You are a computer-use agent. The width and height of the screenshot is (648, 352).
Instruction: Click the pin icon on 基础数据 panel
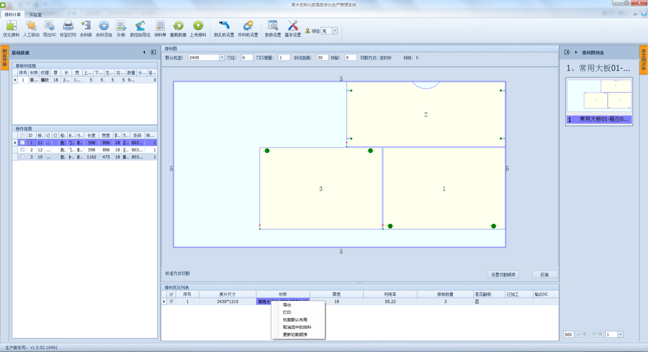pyautogui.click(x=153, y=52)
